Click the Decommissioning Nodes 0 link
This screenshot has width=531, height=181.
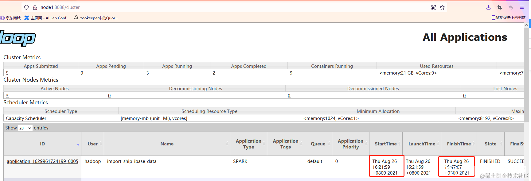click(x=109, y=96)
